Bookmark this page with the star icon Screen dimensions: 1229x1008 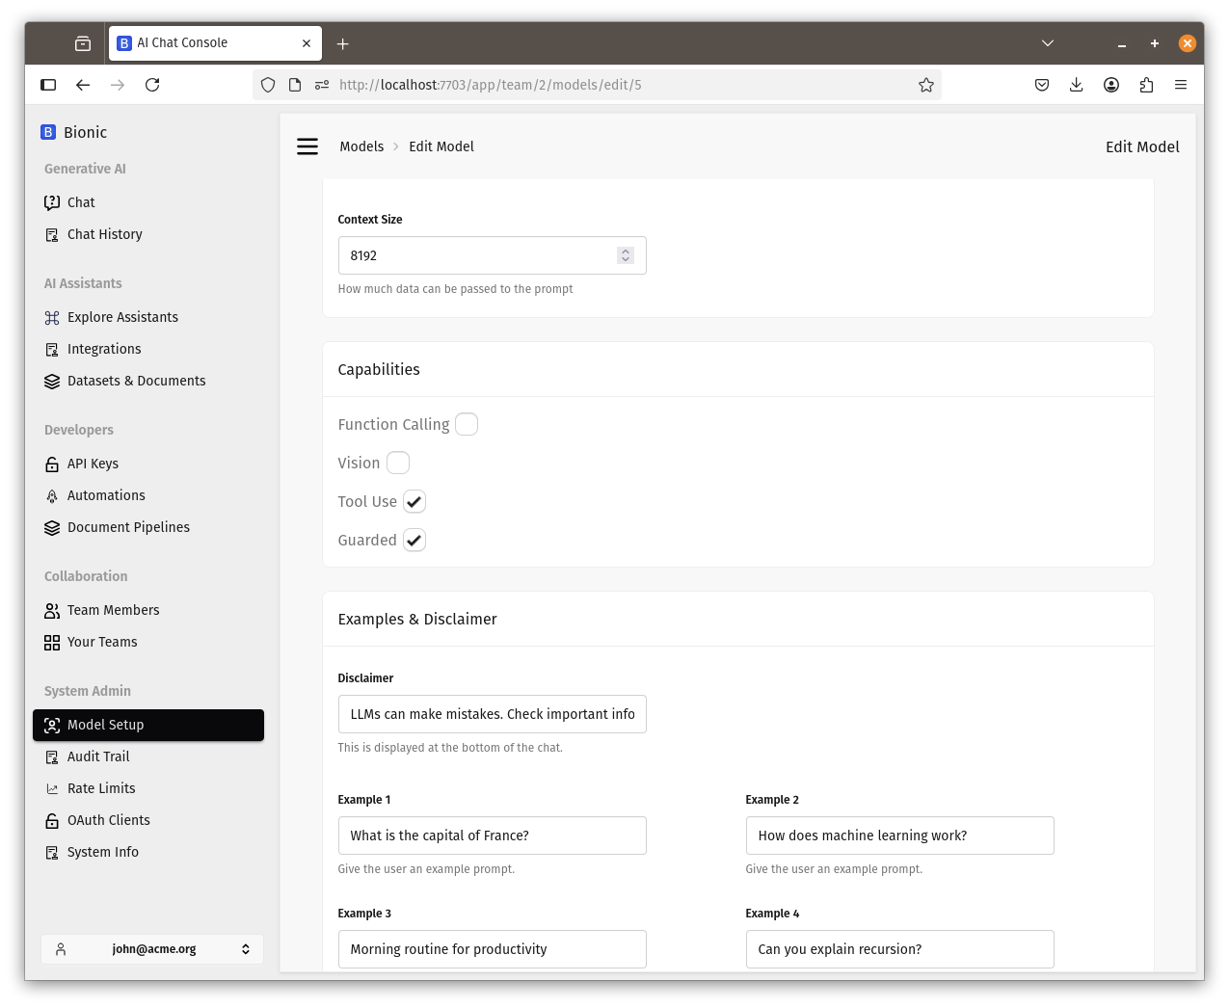point(925,85)
